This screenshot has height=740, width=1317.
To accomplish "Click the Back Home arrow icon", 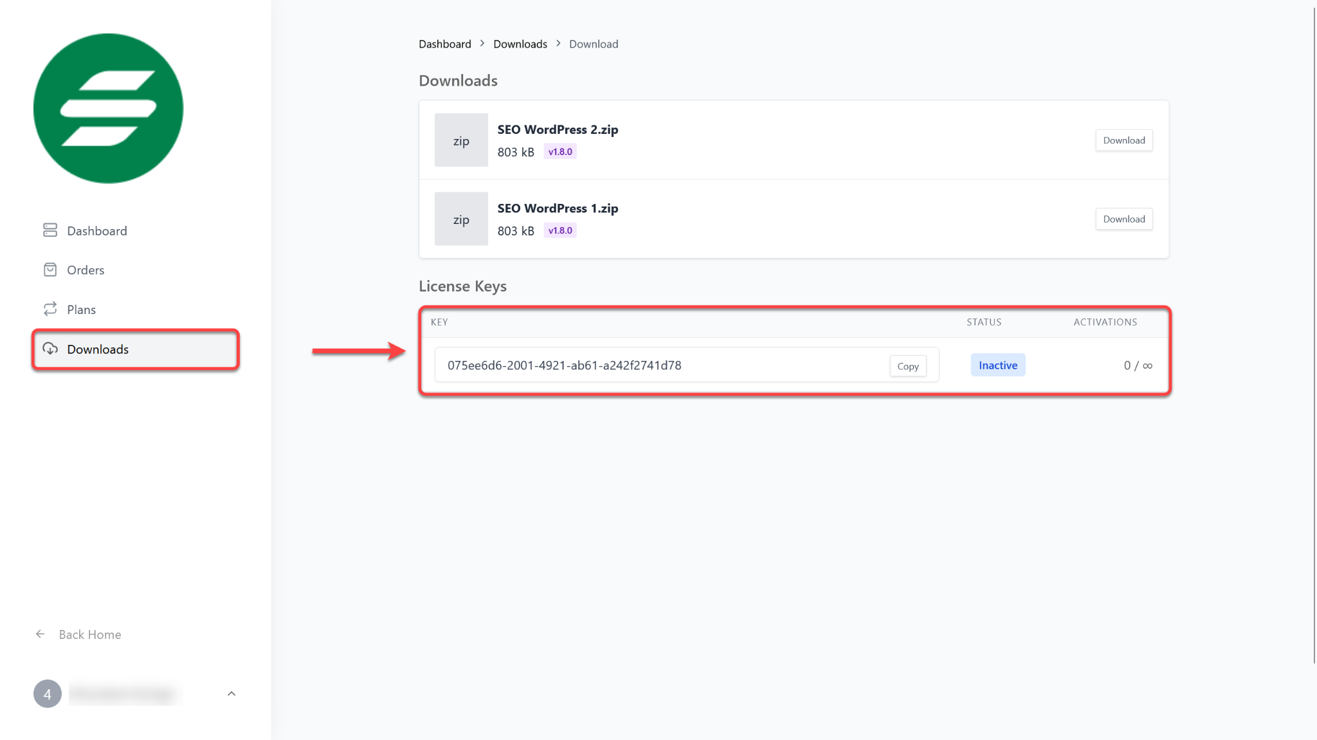I will pos(40,634).
